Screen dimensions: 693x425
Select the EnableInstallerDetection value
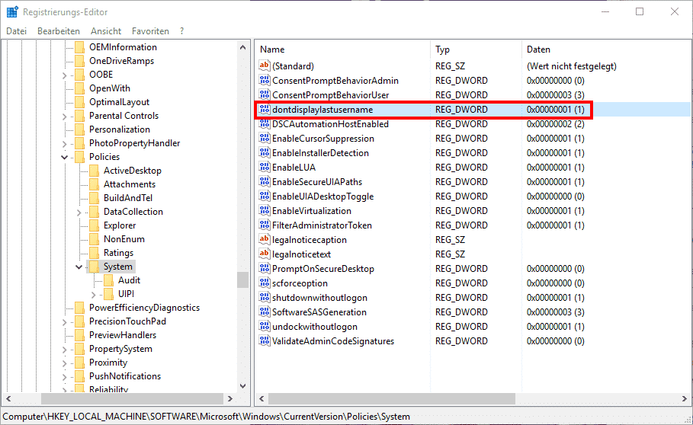point(320,152)
